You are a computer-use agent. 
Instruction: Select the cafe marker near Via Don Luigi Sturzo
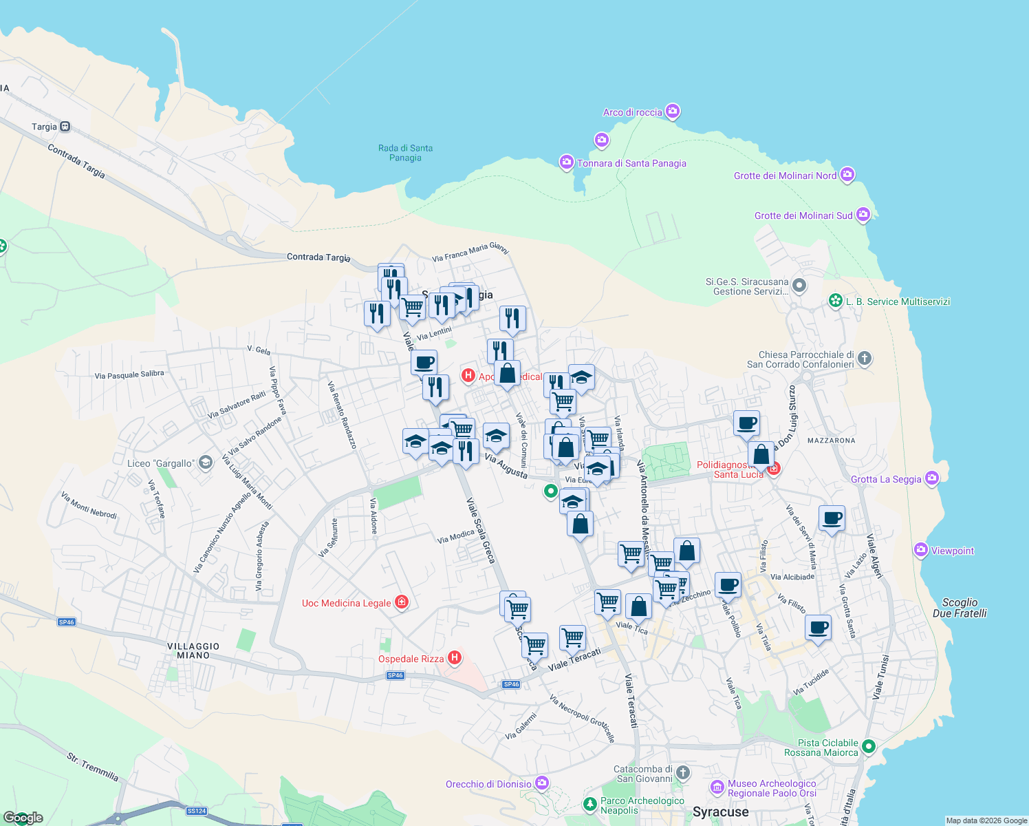tap(746, 425)
